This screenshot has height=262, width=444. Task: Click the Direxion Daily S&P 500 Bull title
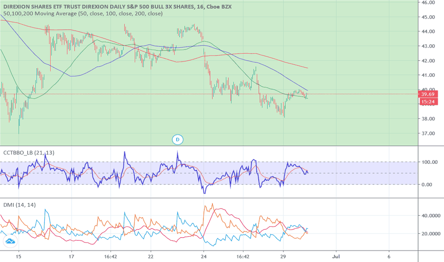point(117,6)
